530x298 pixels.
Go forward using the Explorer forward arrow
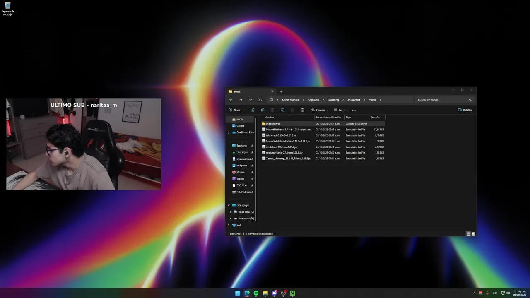point(241,100)
